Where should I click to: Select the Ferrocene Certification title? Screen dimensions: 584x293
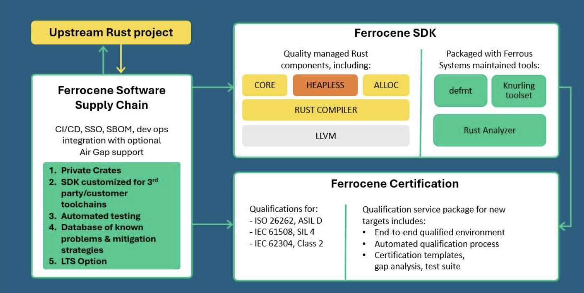pos(394,184)
